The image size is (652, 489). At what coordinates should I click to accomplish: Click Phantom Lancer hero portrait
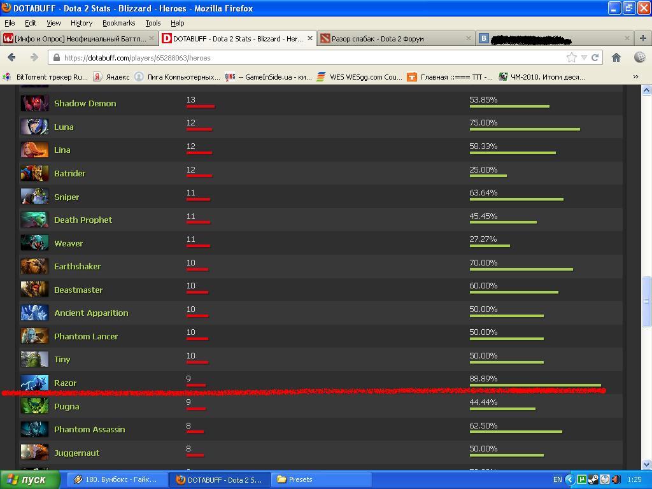coord(34,336)
